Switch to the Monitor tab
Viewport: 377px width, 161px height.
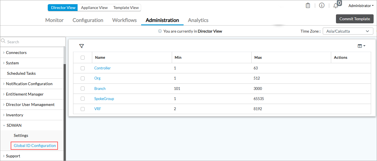[54, 20]
